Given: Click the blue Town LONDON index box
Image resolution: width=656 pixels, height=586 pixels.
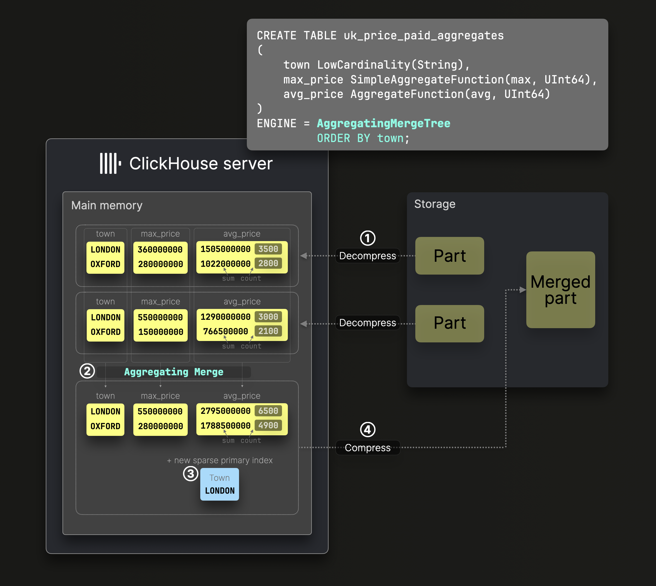Looking at the screenshot, I should (220, 484).
